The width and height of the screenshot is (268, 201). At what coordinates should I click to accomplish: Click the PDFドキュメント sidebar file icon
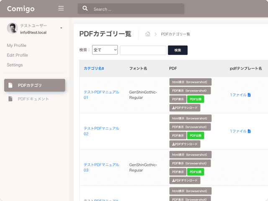tap(10, 99)
